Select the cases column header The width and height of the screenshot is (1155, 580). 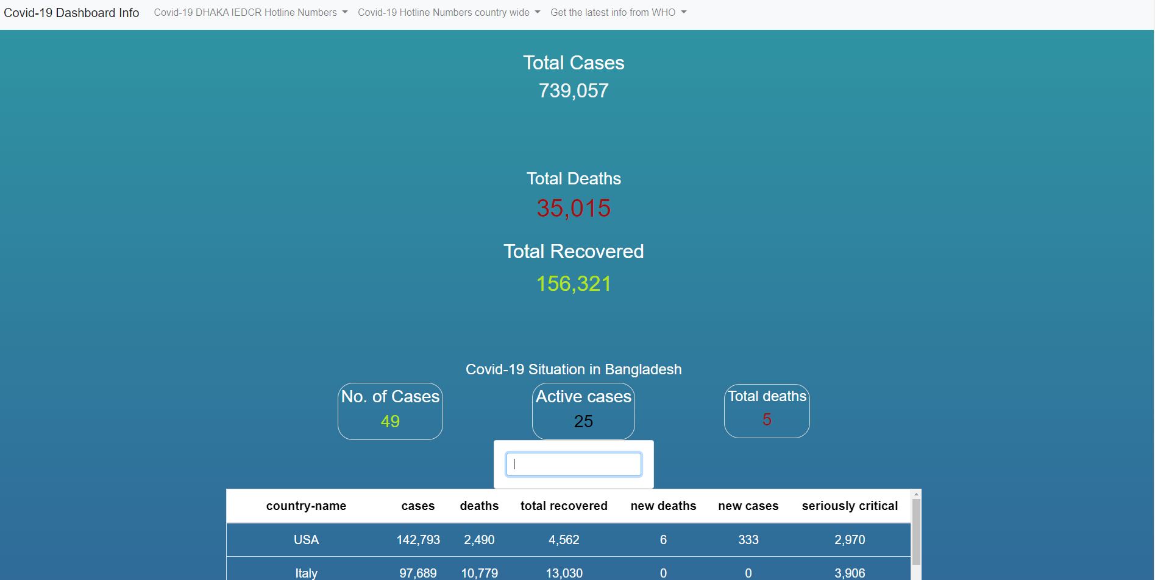[418, 506]
